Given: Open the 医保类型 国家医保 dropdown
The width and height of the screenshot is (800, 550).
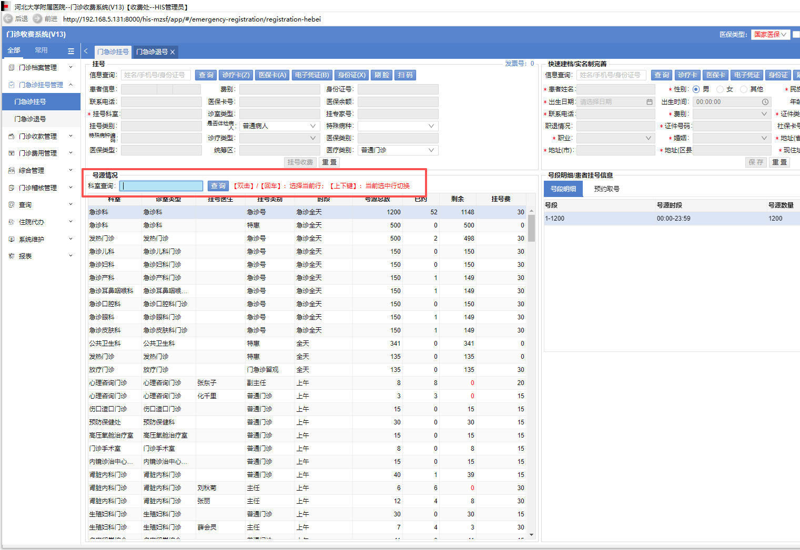Looking at the screenshot, I should pos(771,35).
